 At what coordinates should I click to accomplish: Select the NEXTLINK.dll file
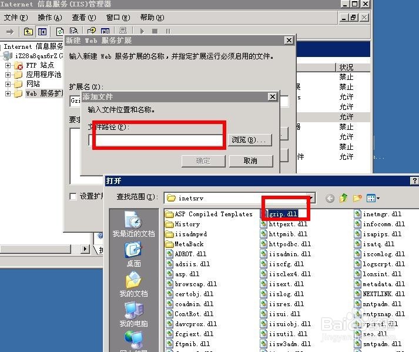point(380,294)
